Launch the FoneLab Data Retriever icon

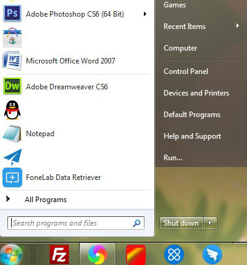[x=12, y=177]
